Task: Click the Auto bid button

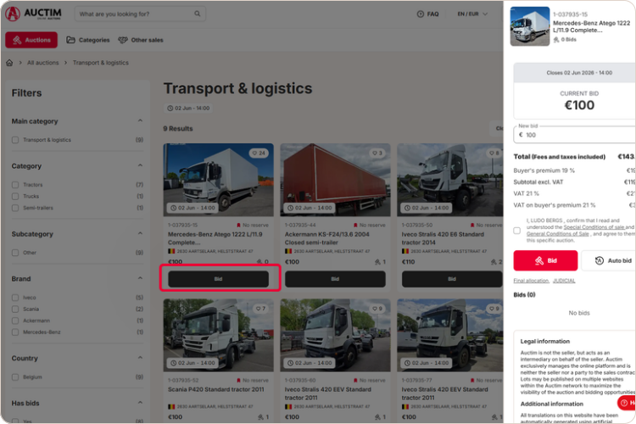Action: pyautogui.click(x=610, y=260)
